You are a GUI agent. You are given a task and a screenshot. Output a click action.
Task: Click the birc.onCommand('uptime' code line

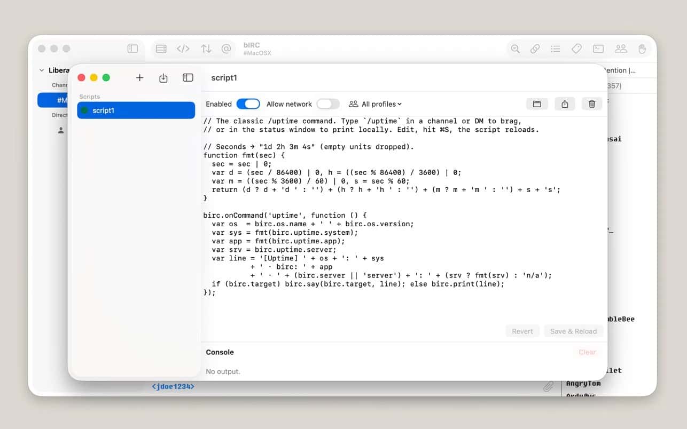[285, 215]
